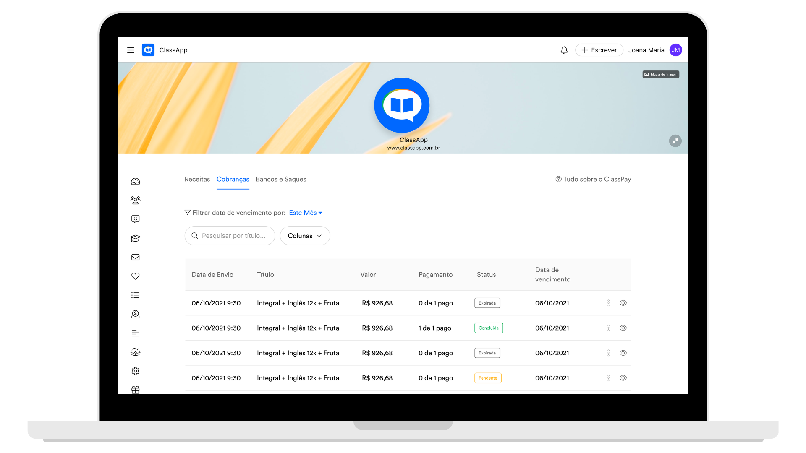The height and width of the screenshot is (453, 806).
Task: Open the bulleted list sidebar icon
Action: (135, 295)
